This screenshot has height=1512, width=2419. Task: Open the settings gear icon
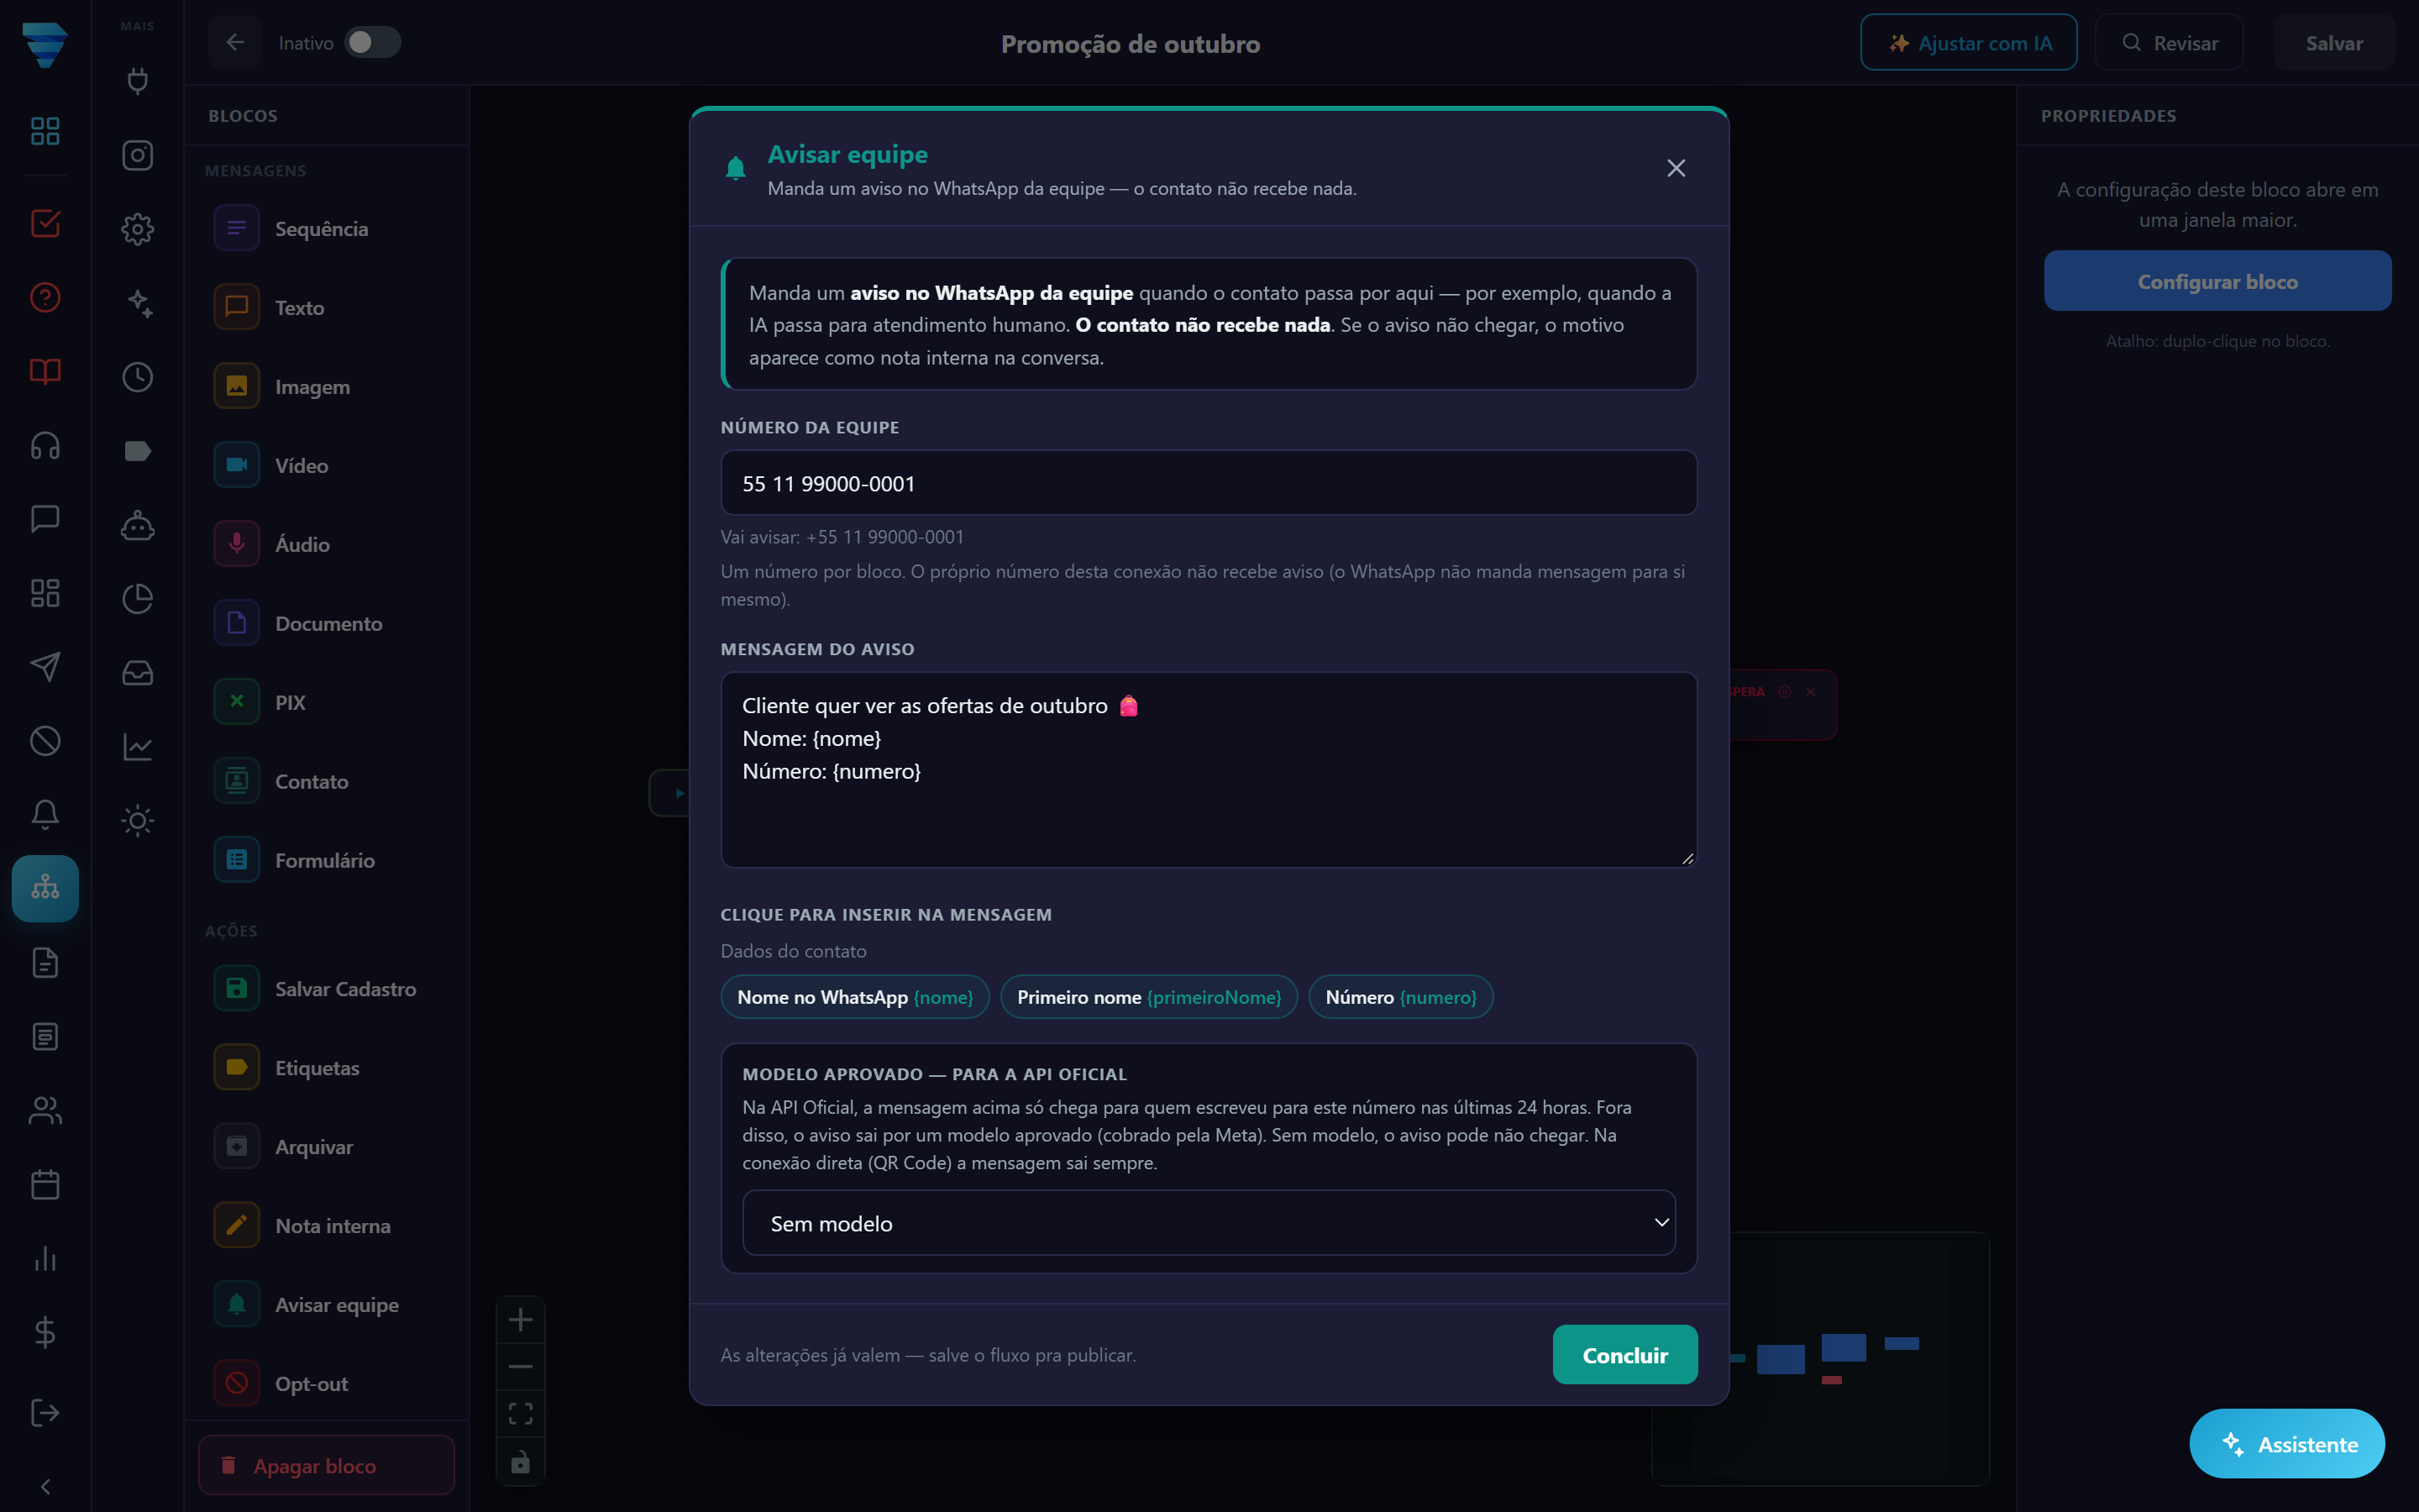[x=137, y=229]
